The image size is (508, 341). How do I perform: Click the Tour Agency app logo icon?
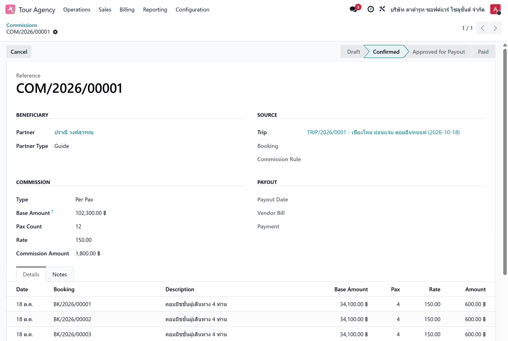pyautogui.click(x=10, y=9)
